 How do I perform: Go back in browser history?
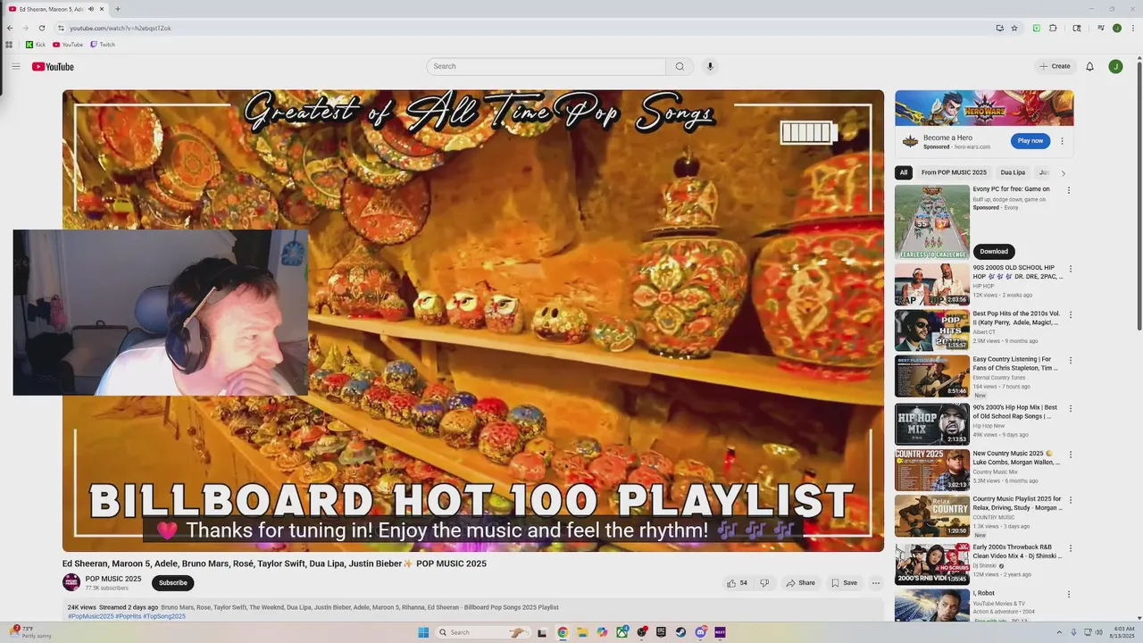pos(10,28)
